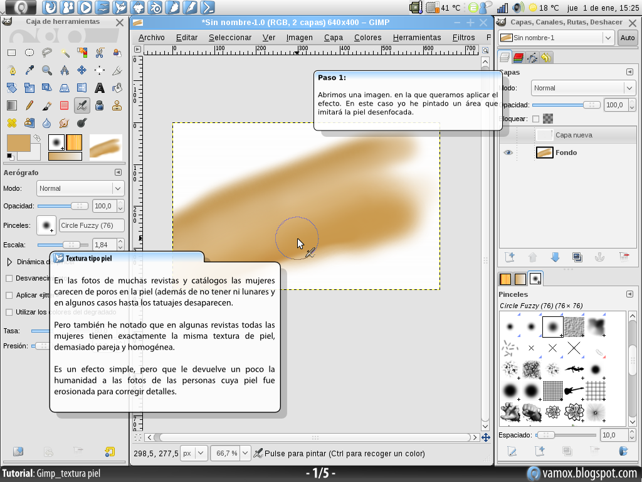The image size is (642, 482).
Task: Select the Free Select lasso tool
Action: point(47,53)
